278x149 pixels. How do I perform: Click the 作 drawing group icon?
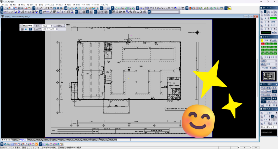point(34,8)
